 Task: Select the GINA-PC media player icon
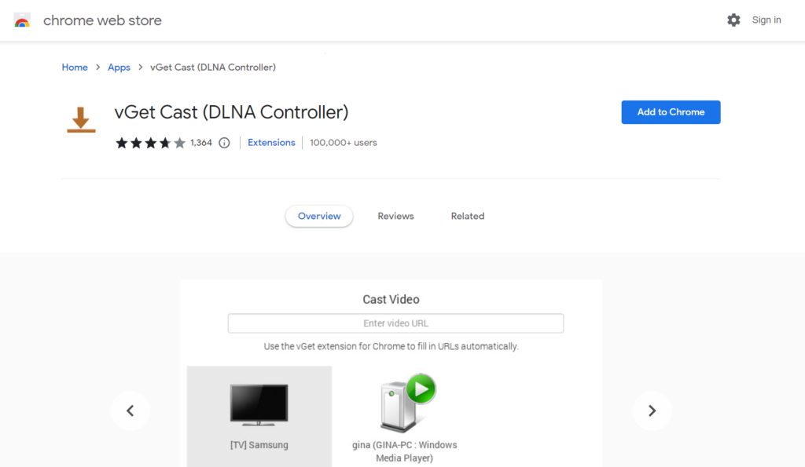pyautogui.click(x=408, y=403)
